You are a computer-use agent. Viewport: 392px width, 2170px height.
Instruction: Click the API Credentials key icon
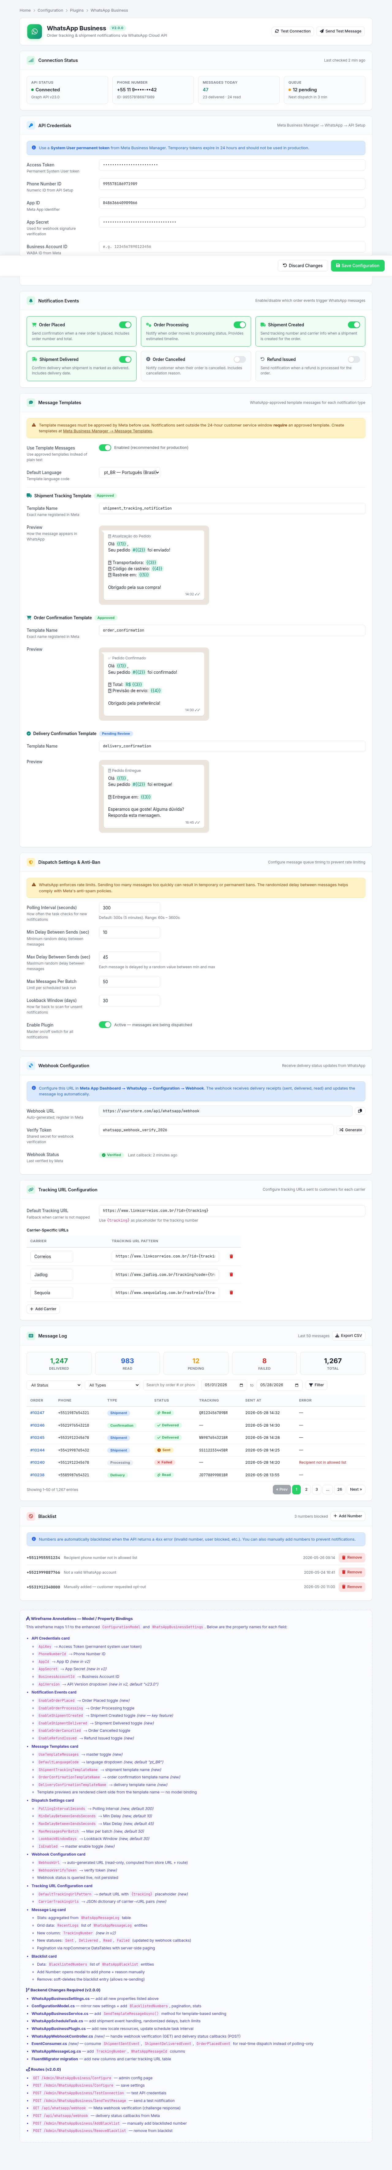pyautogui.click(x=31, y=126)
